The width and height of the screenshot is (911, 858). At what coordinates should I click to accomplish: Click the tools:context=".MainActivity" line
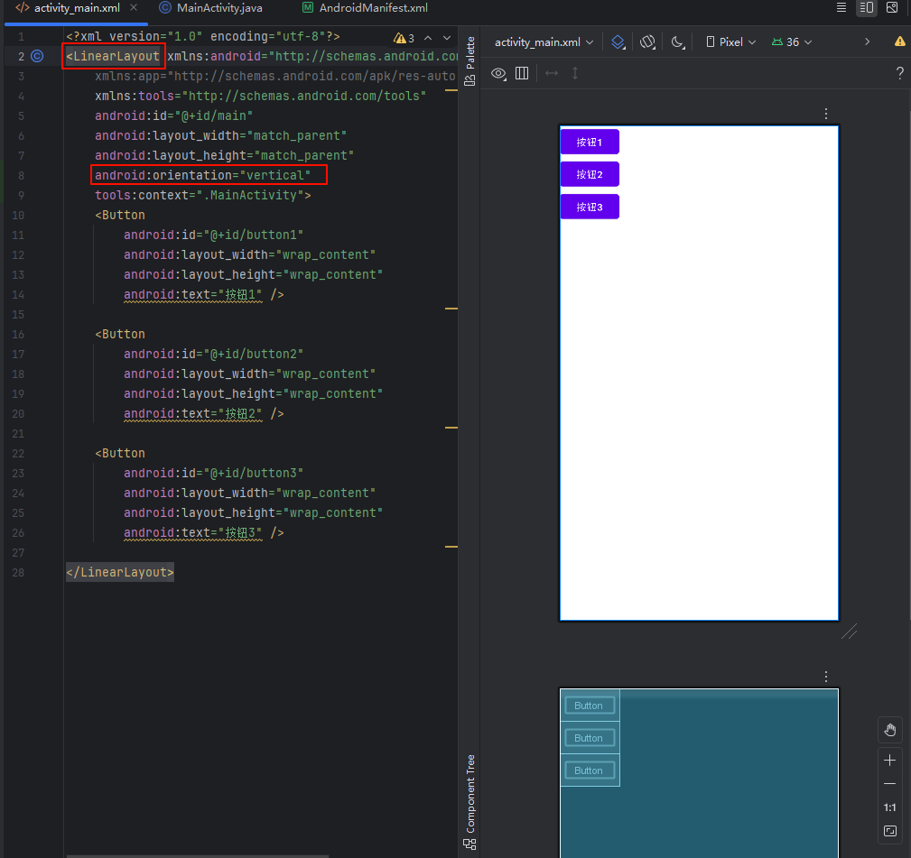click(x=203, y=196)
